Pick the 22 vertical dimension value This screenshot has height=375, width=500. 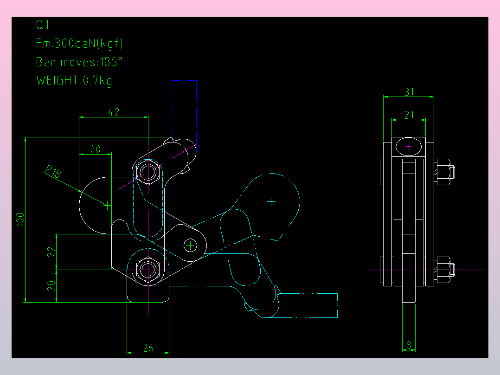tap(51, 252)
